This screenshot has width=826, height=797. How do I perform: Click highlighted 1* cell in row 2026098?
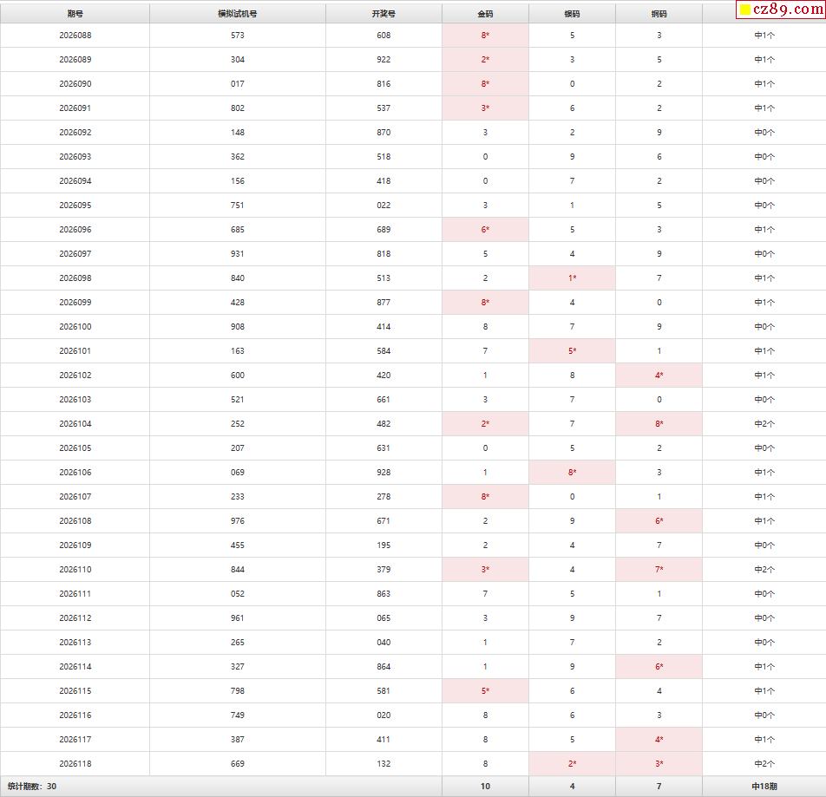pos(572,278)
